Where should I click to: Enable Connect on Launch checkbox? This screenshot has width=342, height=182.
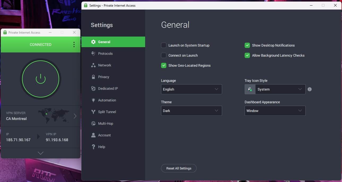click(x=164, y=55)
